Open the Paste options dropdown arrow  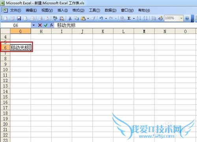click(x=88, y=18)
